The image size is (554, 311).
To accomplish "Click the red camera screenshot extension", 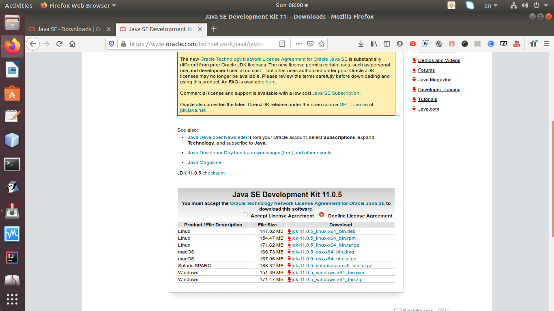I will tap(413, 44).
